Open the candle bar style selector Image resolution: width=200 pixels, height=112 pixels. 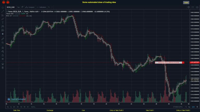pos(22,7)
